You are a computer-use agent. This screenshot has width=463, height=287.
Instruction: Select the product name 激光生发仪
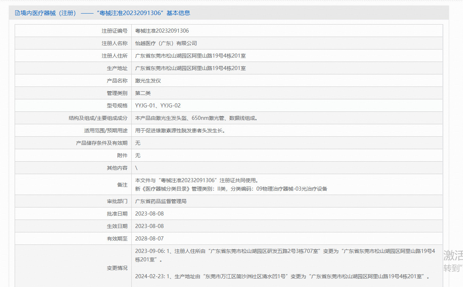[x=148, y=80]
